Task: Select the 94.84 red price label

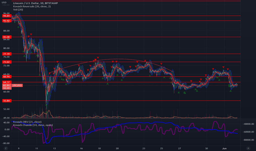Action: [x=7, y=16]
